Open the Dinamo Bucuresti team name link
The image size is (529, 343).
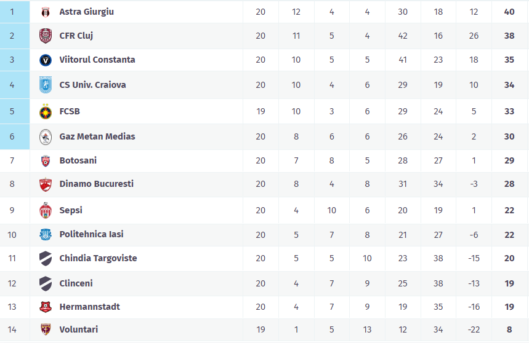(x=96, y=184)
